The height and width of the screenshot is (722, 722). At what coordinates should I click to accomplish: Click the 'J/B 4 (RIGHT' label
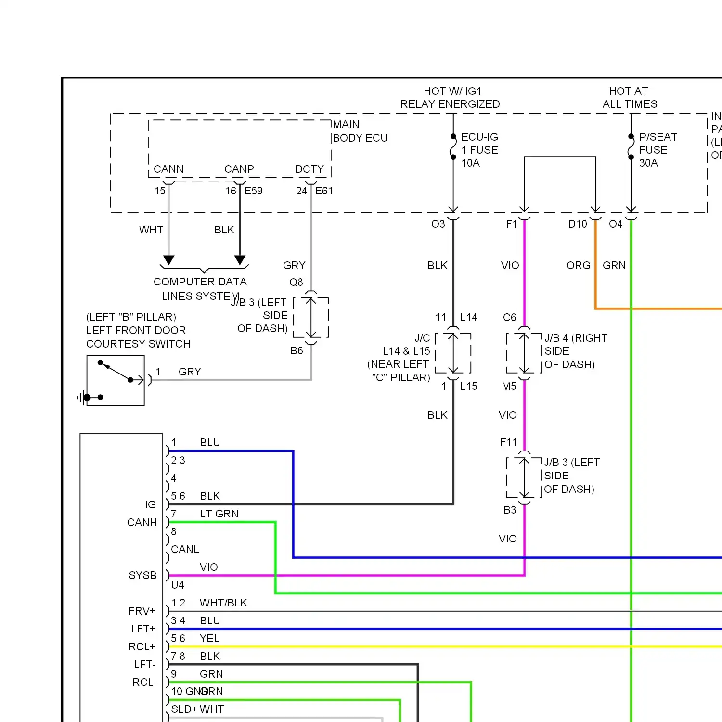pos(576,338)
